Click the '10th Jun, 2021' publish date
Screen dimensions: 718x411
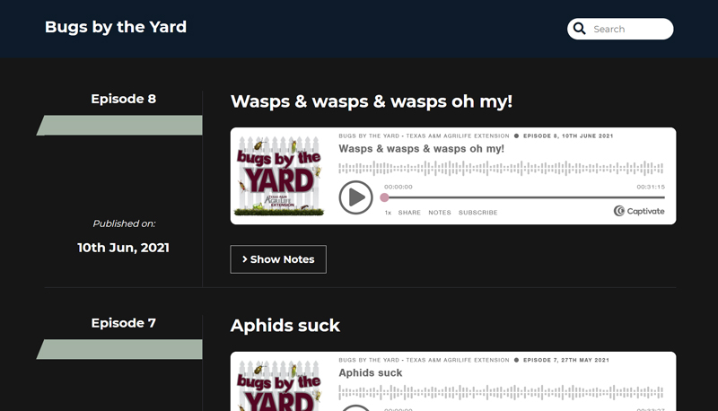coord(124,248)
